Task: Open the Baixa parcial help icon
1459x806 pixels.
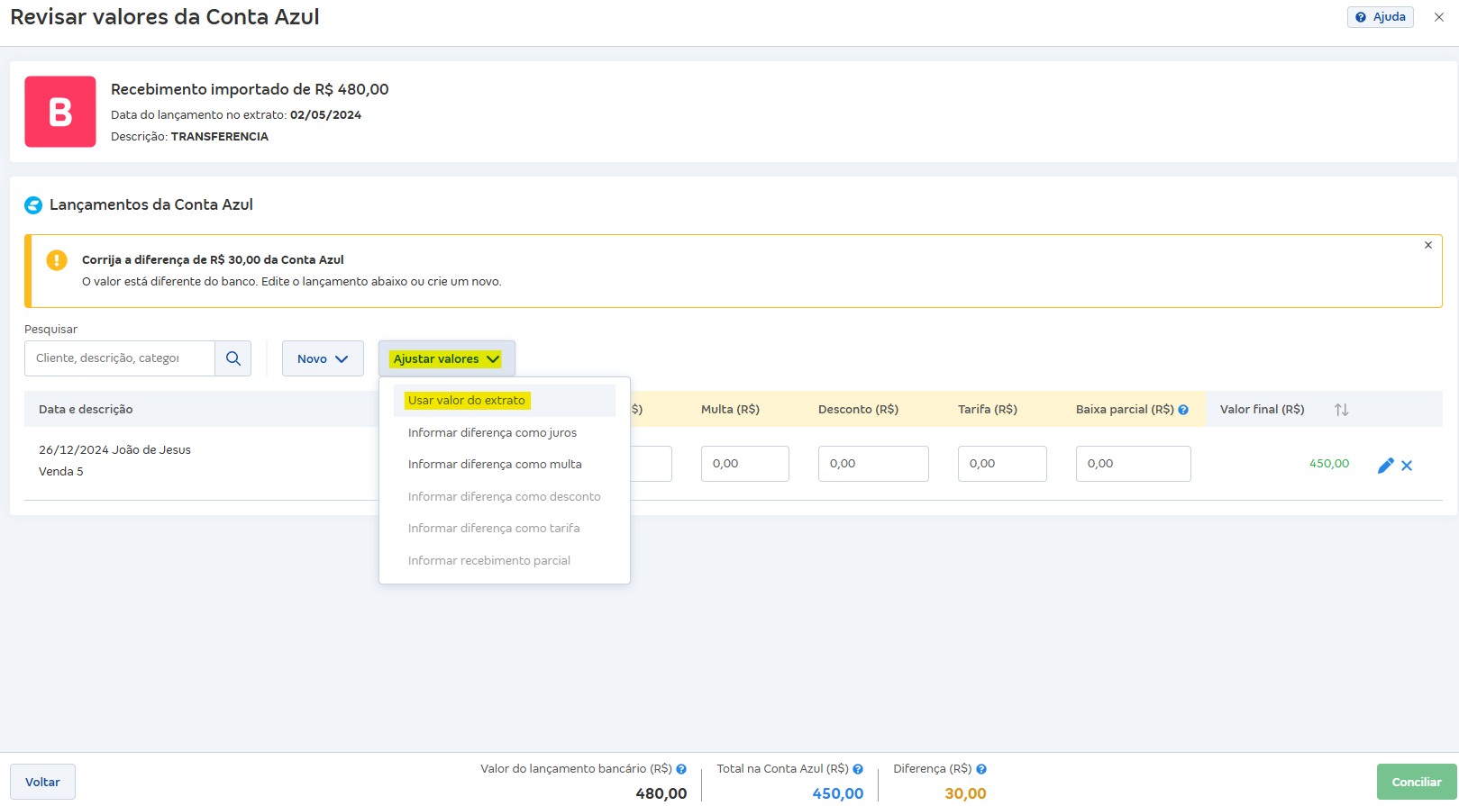Action: click(1183, 410)
